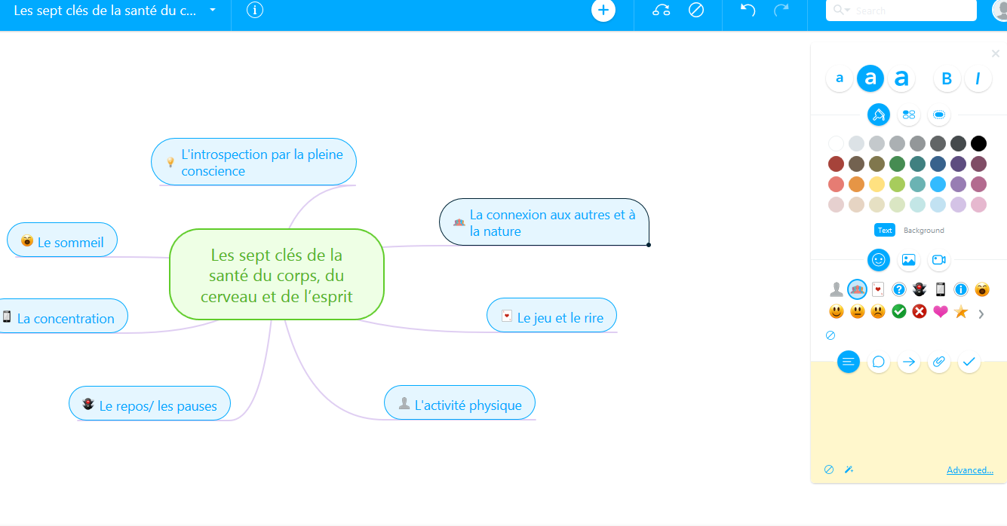Select the gold star icon

click(x=959, y=311)
